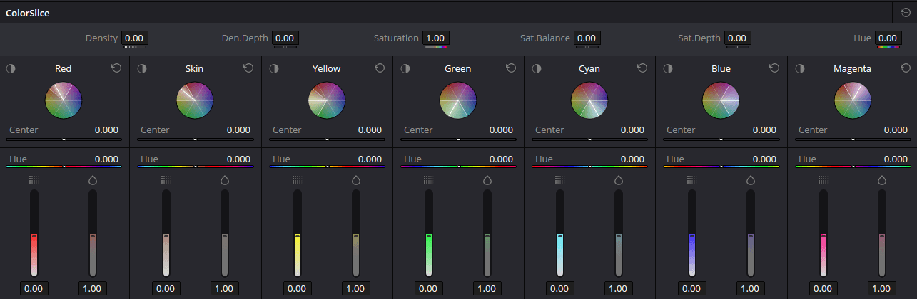The width and height of the screenshot is (917, 299).
Task: Reset the Green slice
Action: (x=510, y=68)
